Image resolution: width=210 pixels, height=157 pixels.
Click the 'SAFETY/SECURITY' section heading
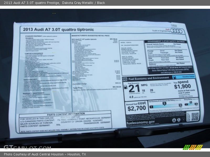30,80
